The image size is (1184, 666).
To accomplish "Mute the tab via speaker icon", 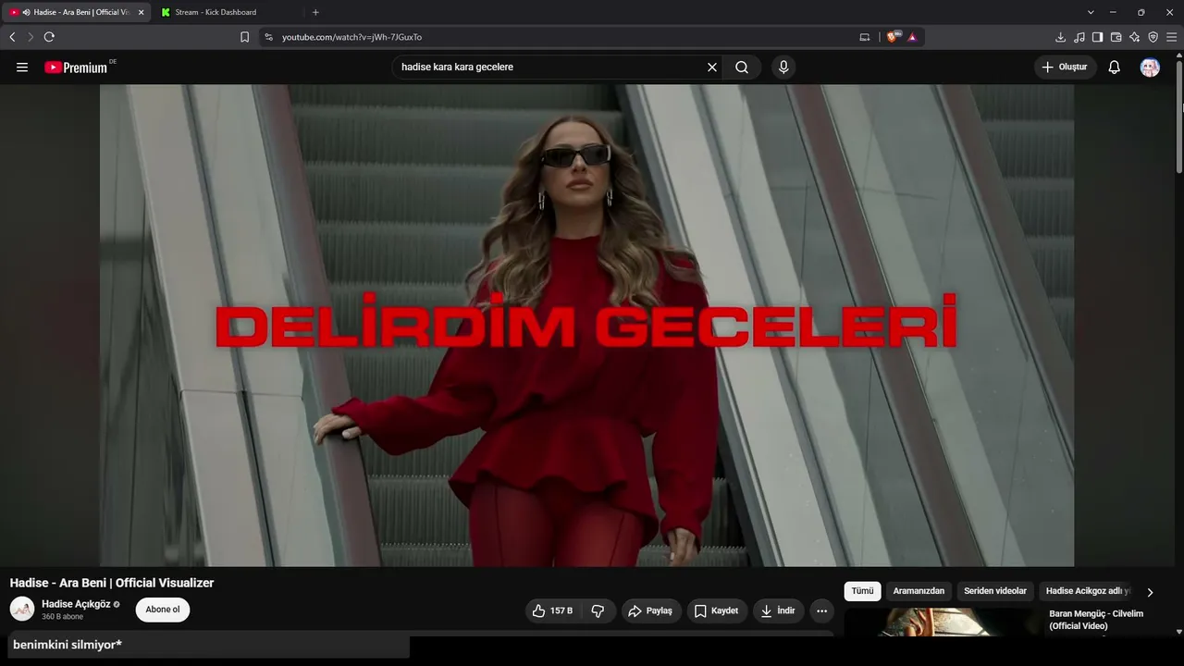I will (27, 12).
